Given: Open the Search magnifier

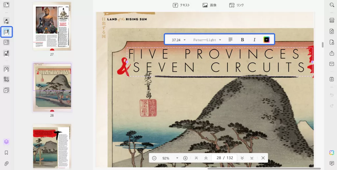Looking at the screenshot, I should tap(332, 5).
